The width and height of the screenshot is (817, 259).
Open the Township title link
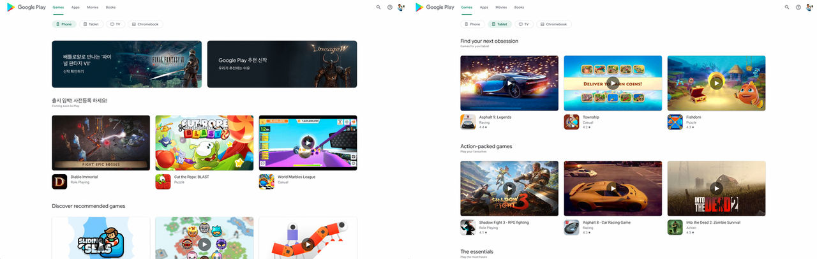tap(591, 117)
